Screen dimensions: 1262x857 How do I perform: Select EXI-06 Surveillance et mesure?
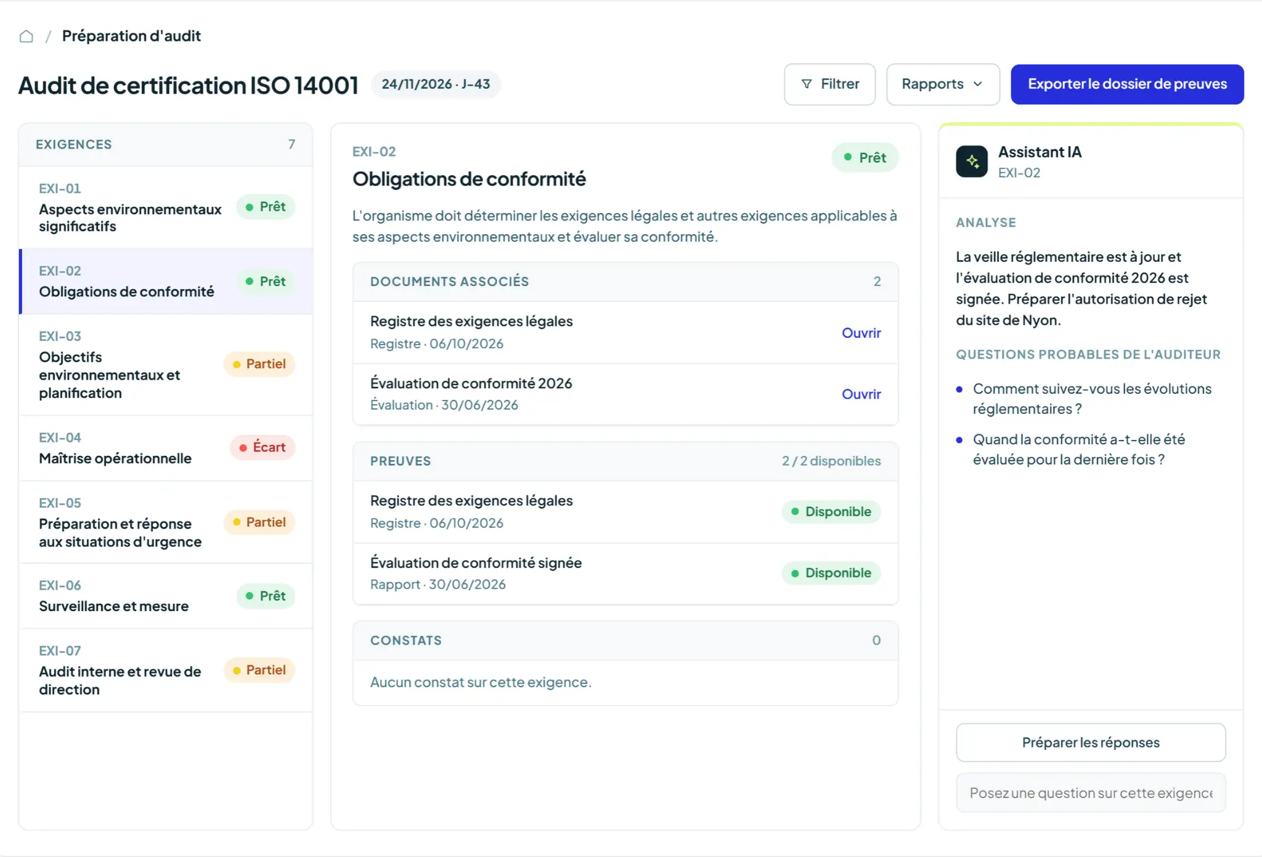click(x=166, y=596)
